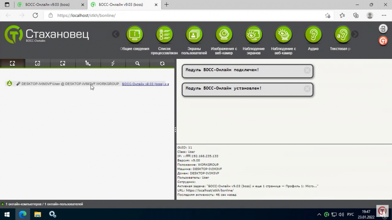Click the refresh toolbar button
The height and width of the screenshot is (220, 392).
coord(162,63)
